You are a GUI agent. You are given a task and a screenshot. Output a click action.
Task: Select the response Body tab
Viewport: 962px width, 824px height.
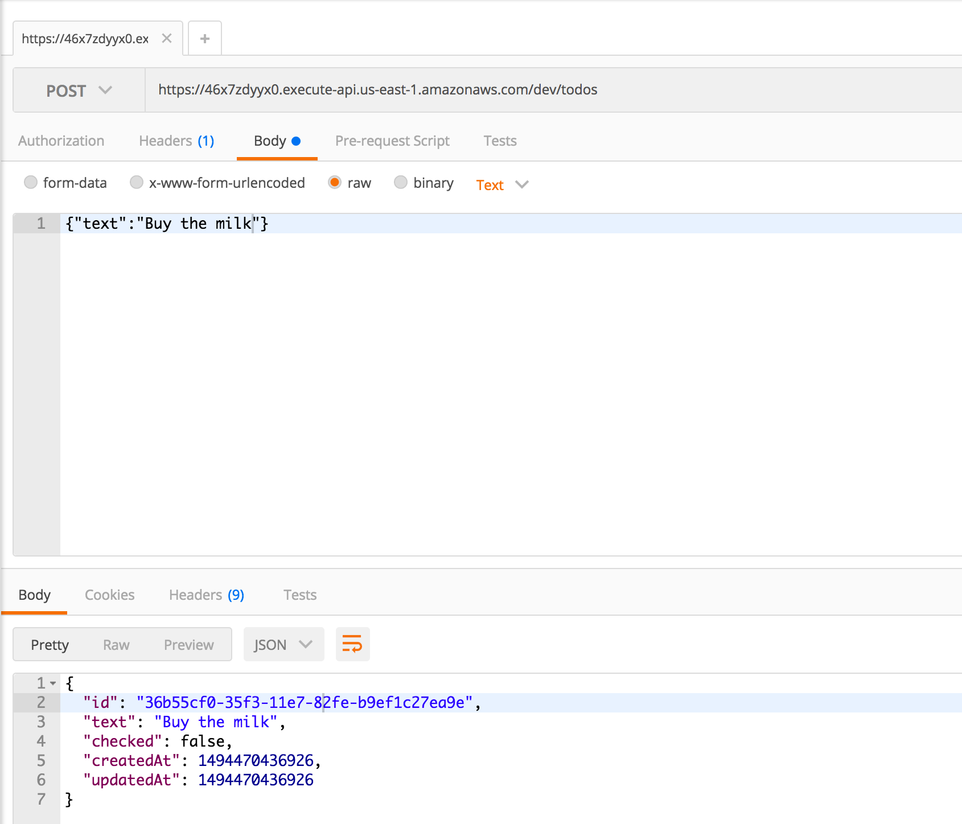34,595
